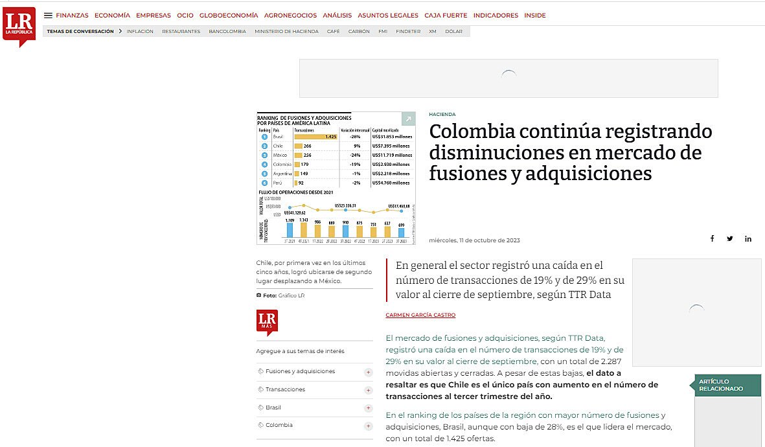
Task: Share article on Facebook icon
Action: pyautogui.click(x=712, y=238)
